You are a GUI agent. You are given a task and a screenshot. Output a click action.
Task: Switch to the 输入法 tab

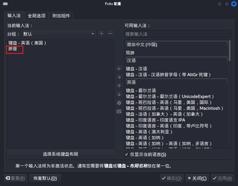[x=14, y=15]
